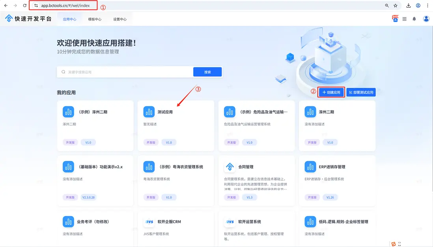
Task: Open the user avatar in header
Action: click(426, 19)
